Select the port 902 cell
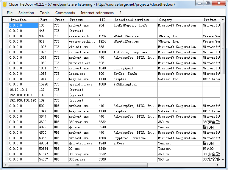This screenshot has width=228, height=170. tap(46, 36)
